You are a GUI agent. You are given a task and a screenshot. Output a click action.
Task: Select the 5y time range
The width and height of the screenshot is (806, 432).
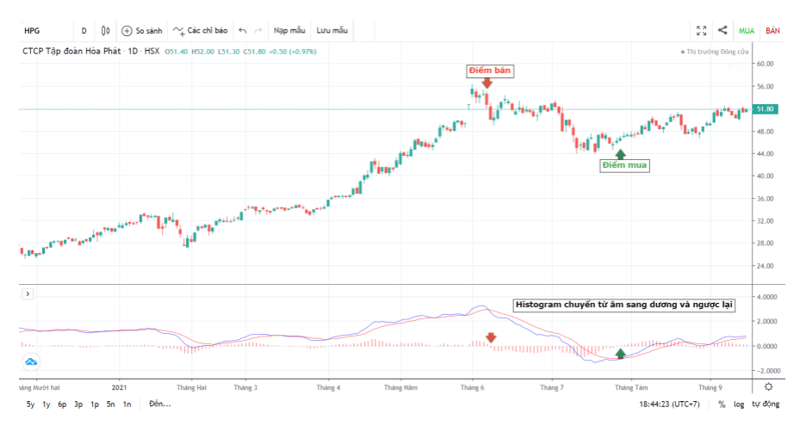[x=30, y=404]
